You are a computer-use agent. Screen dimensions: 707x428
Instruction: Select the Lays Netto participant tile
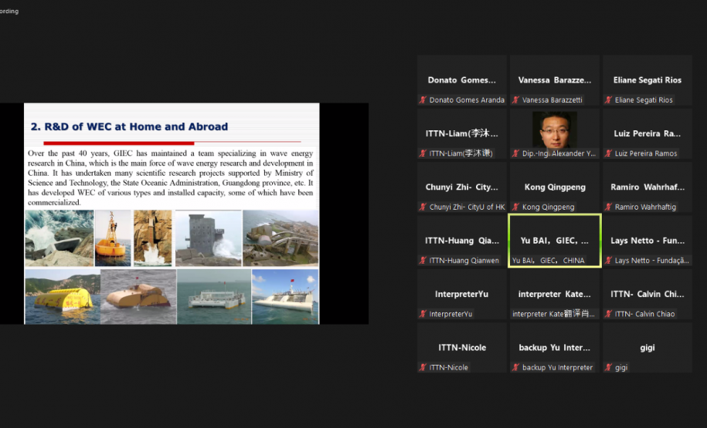click(647, 241)
